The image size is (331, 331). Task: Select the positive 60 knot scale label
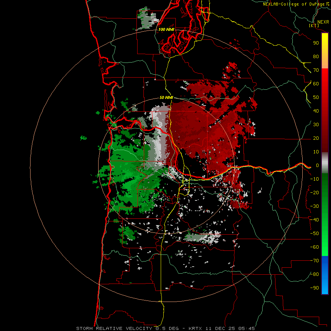pyautogui.click(x=316, y=83)
